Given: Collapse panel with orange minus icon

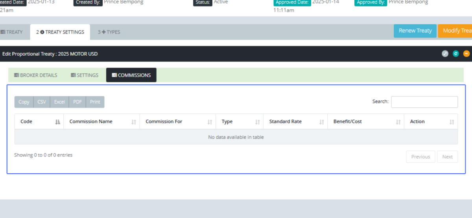Looking at the screenshot, I should [466, 54].
